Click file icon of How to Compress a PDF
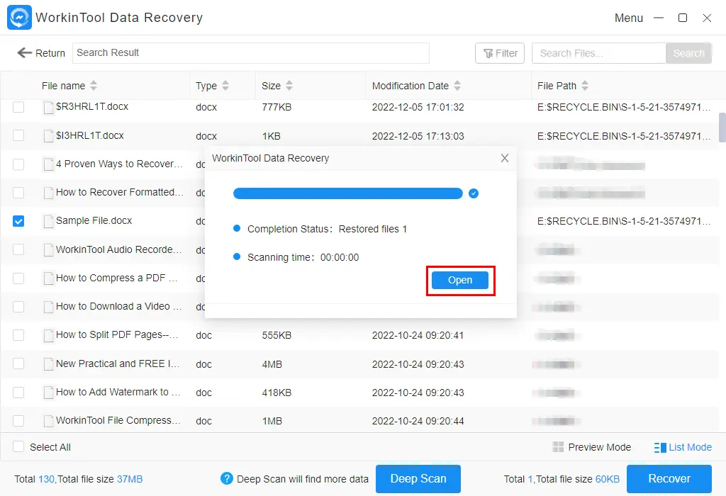Viewport: 726px width, 496px height. (x=48, y=278)
